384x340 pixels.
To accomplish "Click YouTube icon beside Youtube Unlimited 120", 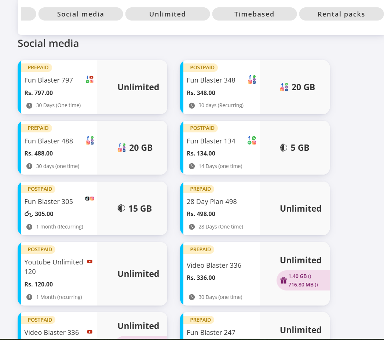I will pyautogui.click(x=90, y=262).
